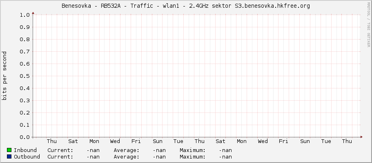Click the red arrow tip ending the x-axis
The image size is (372, 163).
(x=361, y=137)
